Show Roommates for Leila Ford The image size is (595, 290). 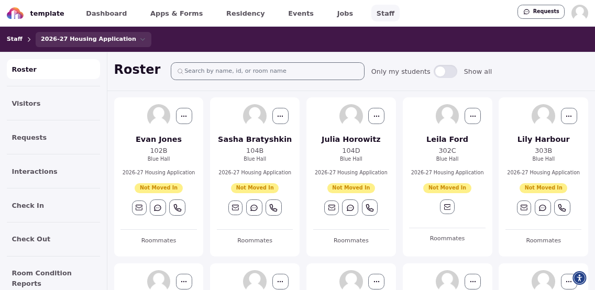(x=447, y=239)
